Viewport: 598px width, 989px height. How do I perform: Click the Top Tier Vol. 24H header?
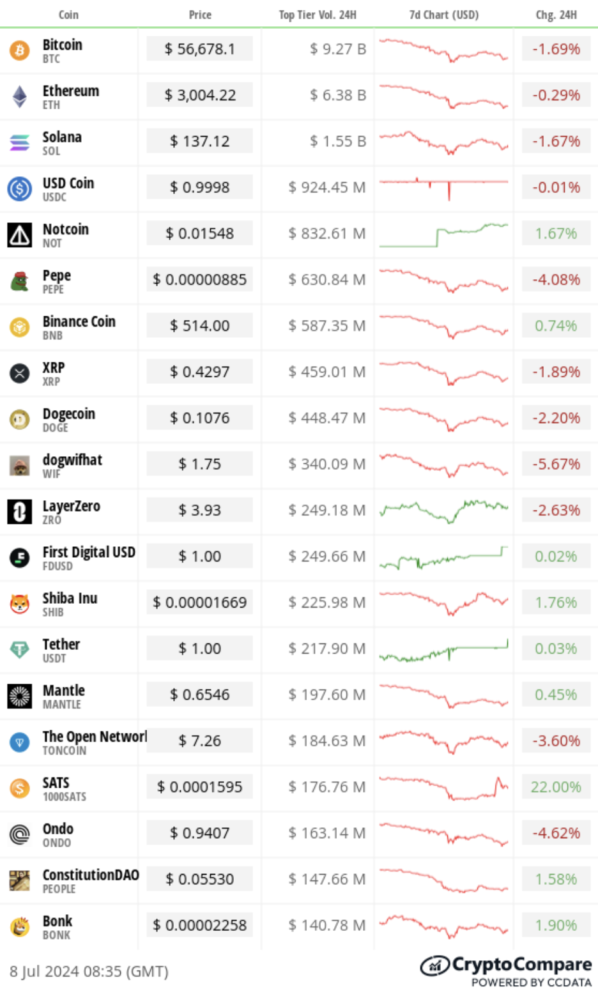tap(318, 15)
